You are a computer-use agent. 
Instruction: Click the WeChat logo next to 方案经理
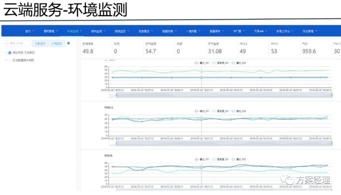tap(290, 180)
